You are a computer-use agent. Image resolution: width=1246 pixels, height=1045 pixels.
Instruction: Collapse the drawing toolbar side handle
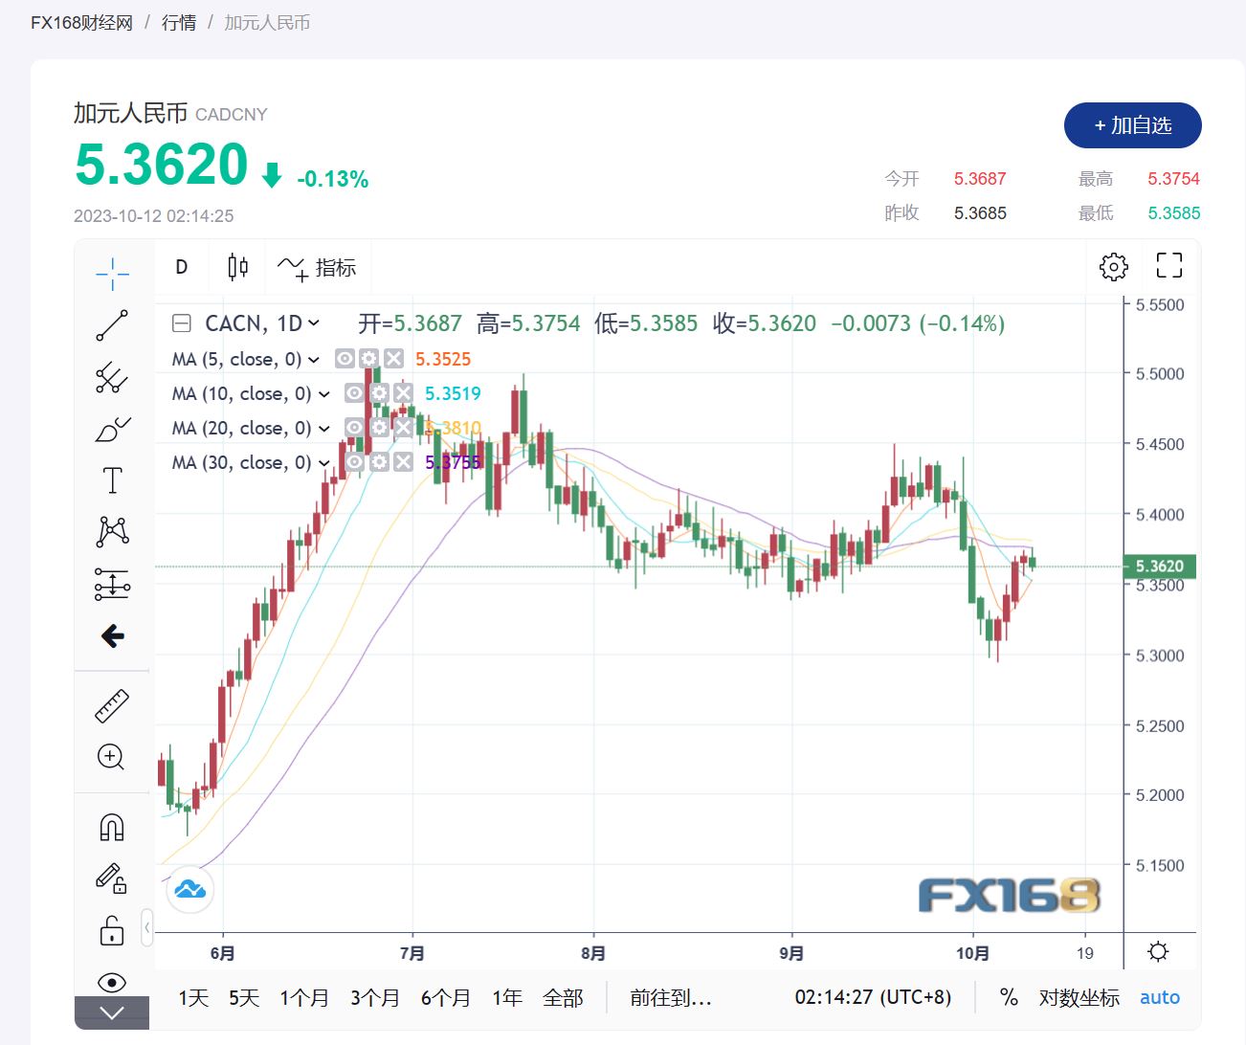146,927
